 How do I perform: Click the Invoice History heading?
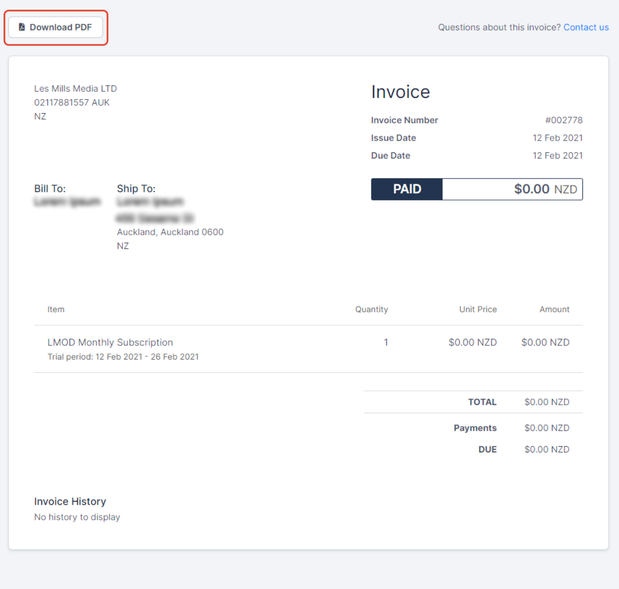click(70, 501)
